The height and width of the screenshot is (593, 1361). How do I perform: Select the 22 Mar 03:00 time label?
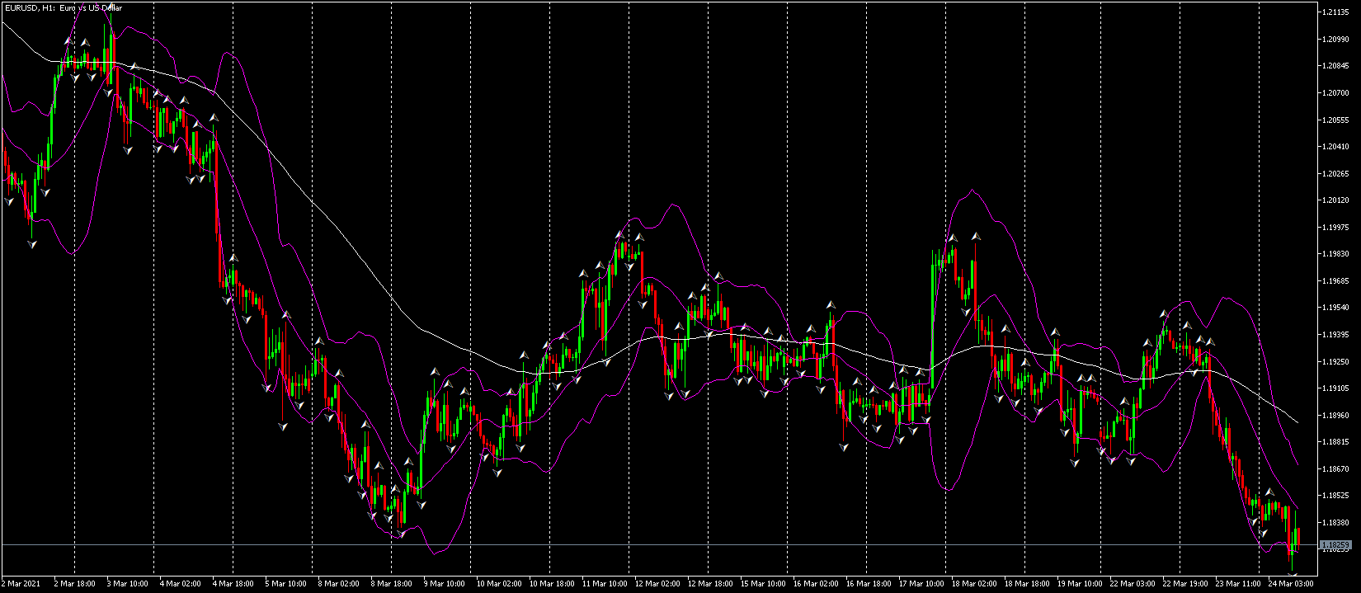click(x=1134, y=584)
